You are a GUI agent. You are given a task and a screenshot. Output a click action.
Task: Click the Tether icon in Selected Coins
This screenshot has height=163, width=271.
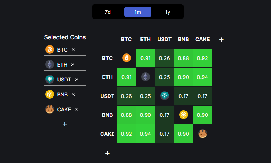tap(49, 79)
